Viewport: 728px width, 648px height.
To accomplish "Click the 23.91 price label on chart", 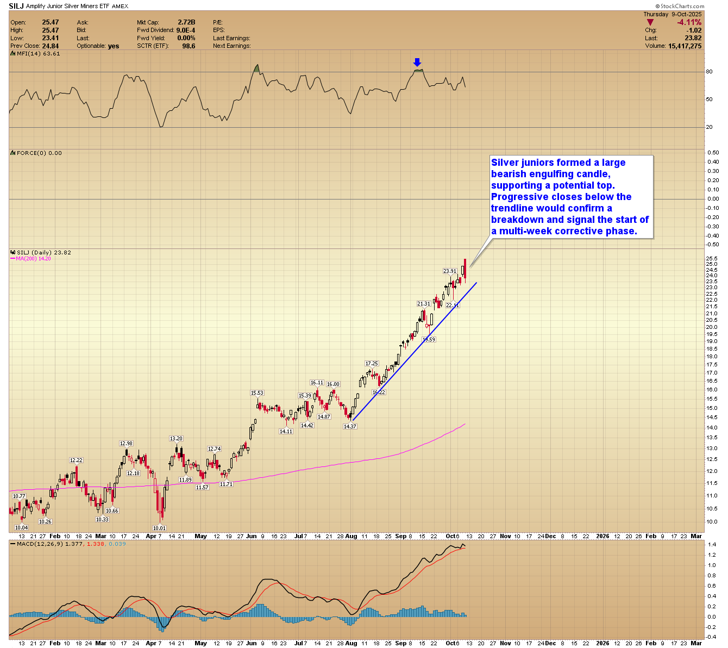I will 450,271.
